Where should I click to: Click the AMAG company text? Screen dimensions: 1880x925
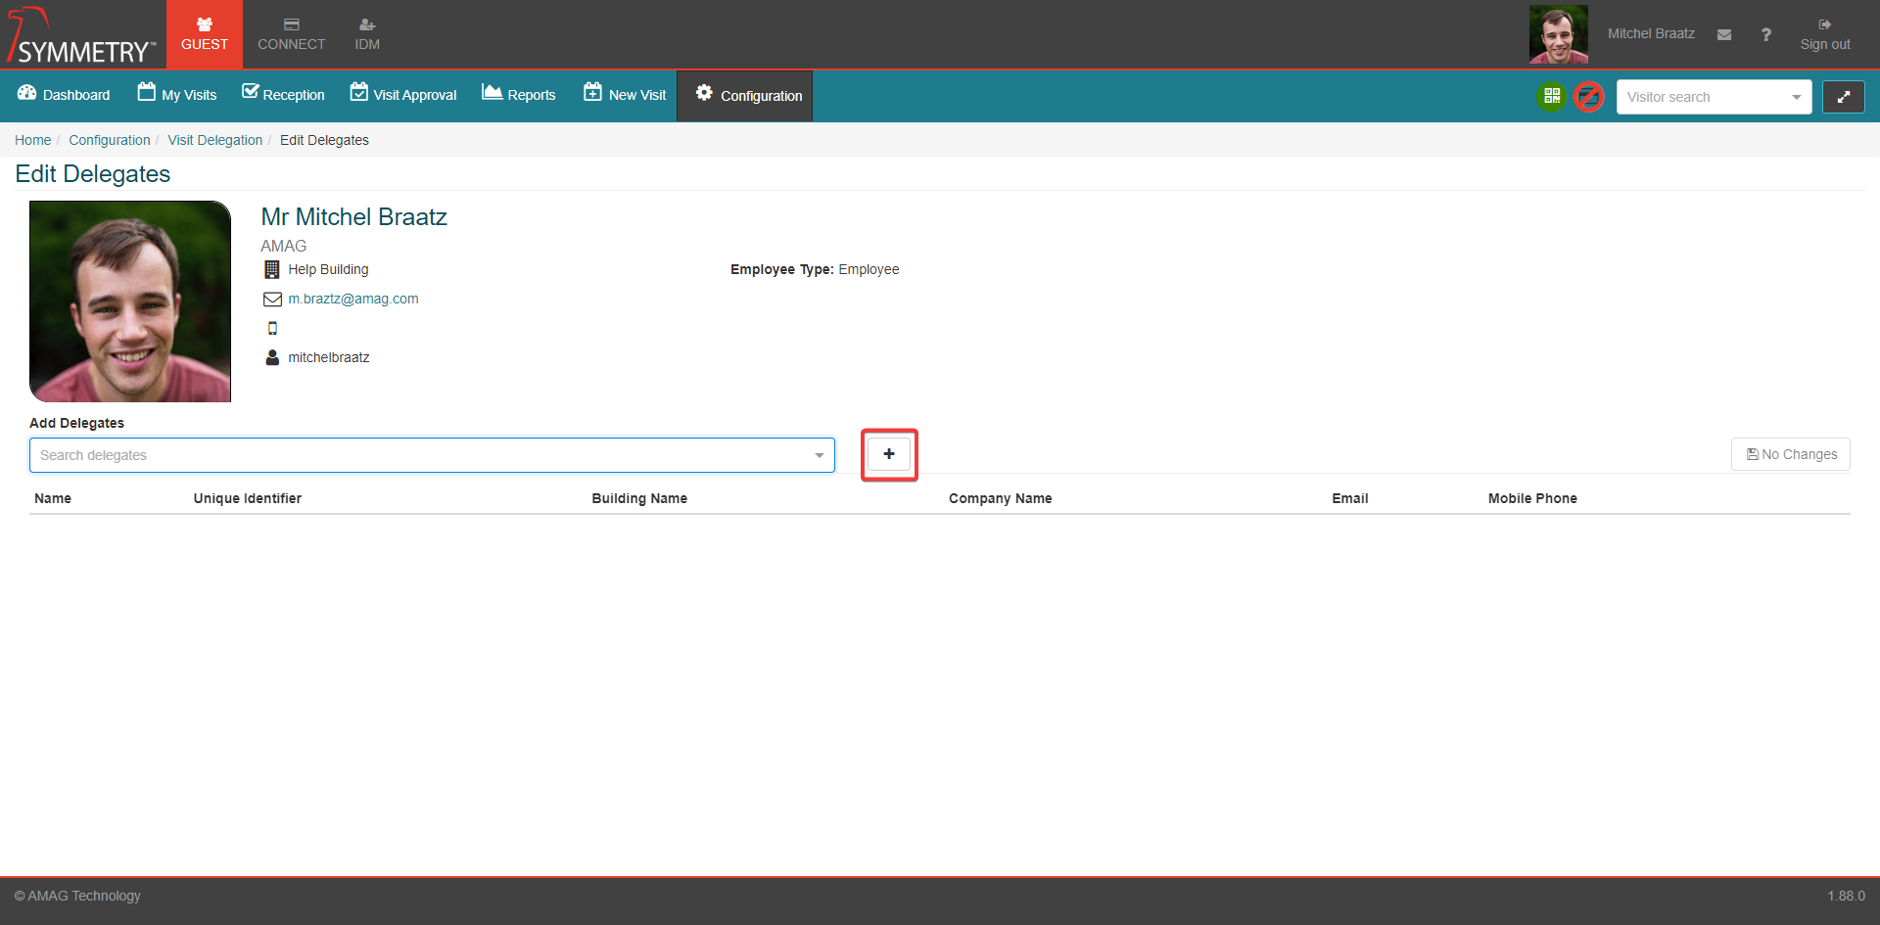284,246
